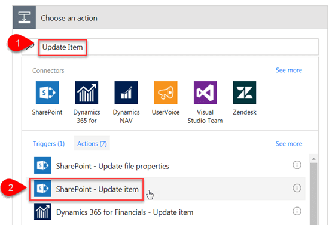Click the UserVoice connector label
332x225 pixels.
pos(166,112)
